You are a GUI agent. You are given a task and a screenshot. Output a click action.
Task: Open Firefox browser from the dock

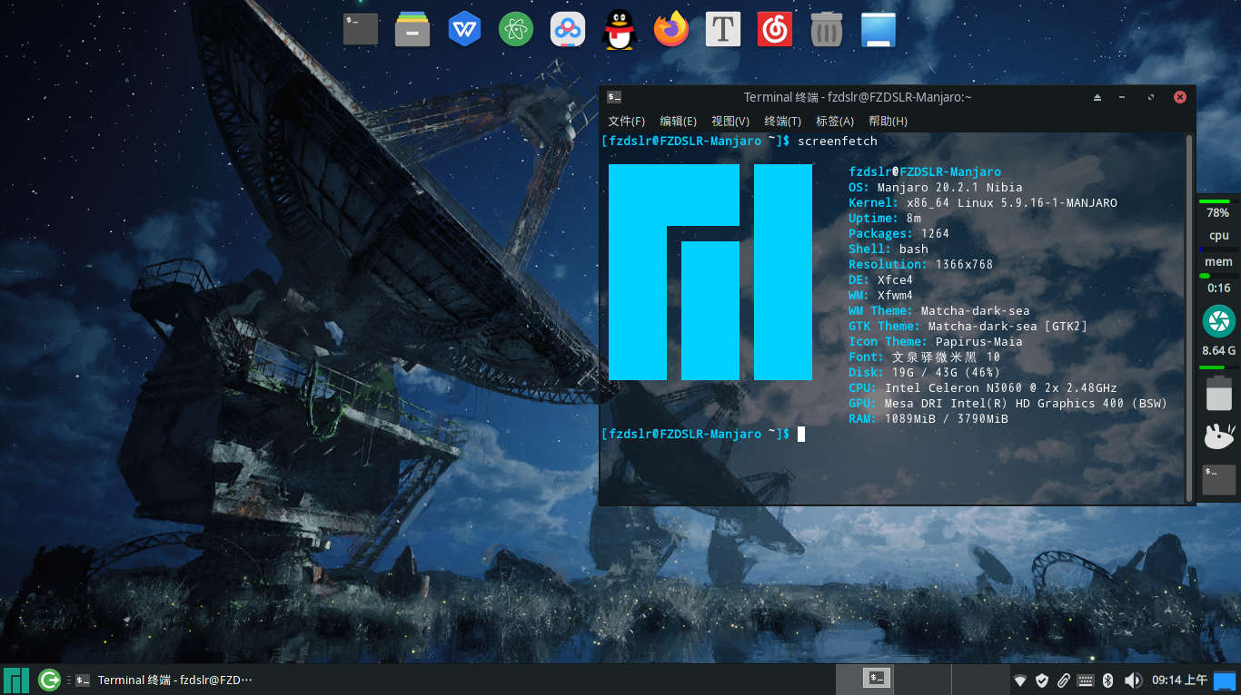[671, 30]
